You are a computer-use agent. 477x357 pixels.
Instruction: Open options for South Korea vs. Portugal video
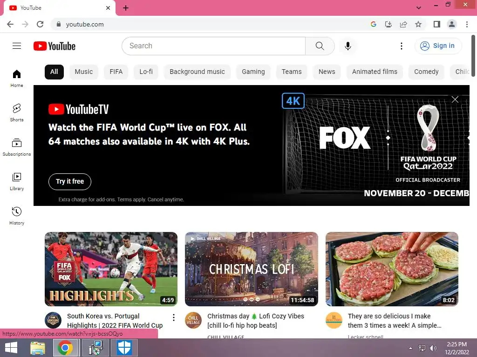[173, 317]
